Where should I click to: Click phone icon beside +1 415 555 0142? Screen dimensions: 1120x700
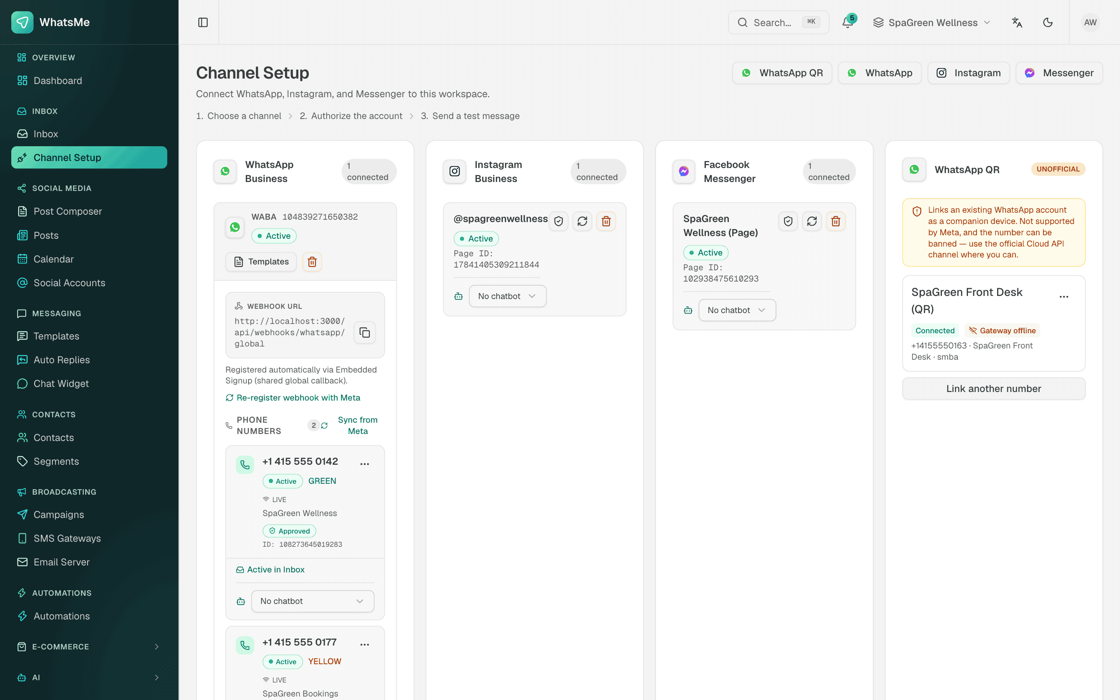(x=245, y=464)
